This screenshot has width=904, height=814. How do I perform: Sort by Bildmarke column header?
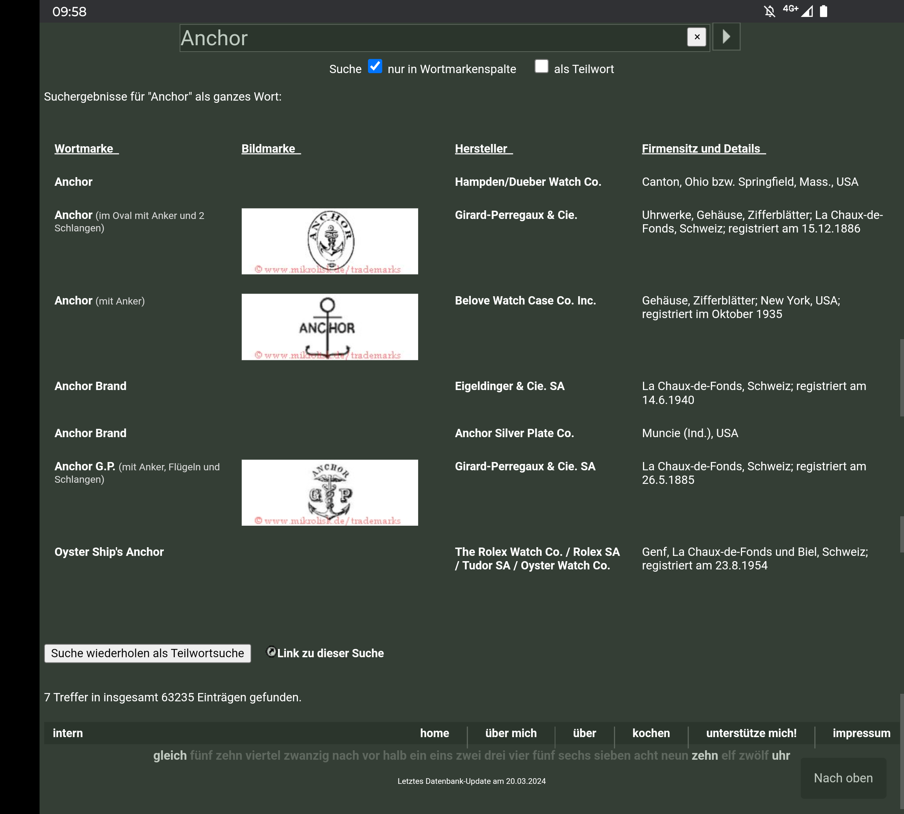click(x=271, y=148)
